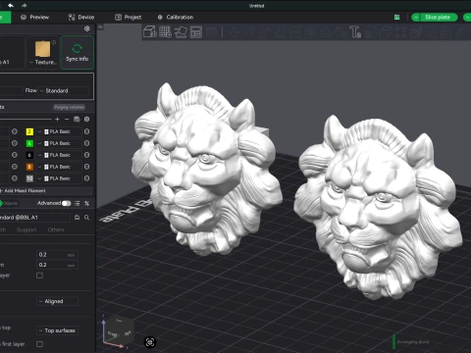Click the upper 0.2 mm input field
471x353 pixels.
[x=57, y=255]
